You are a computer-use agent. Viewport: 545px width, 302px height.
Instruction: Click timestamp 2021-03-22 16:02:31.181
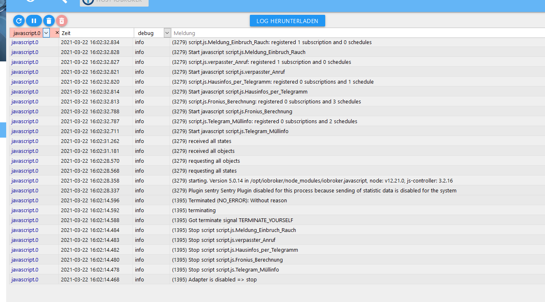[90, 151]
